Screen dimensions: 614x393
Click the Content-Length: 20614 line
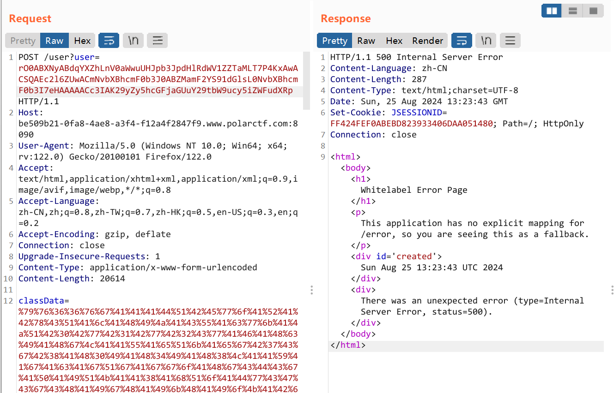click(x=72, y=279)
